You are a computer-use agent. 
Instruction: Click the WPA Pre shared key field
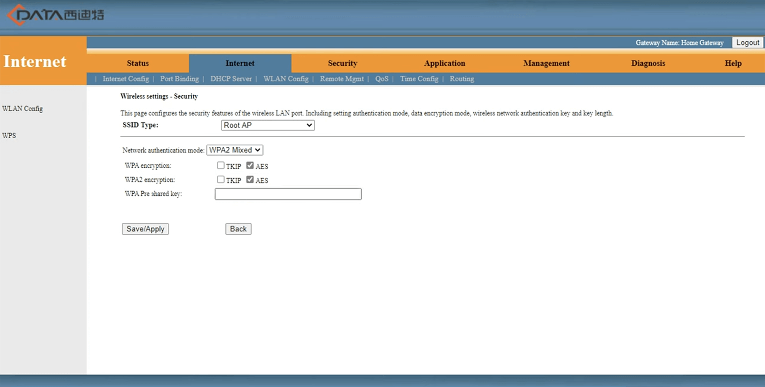[x=288, y=194]
